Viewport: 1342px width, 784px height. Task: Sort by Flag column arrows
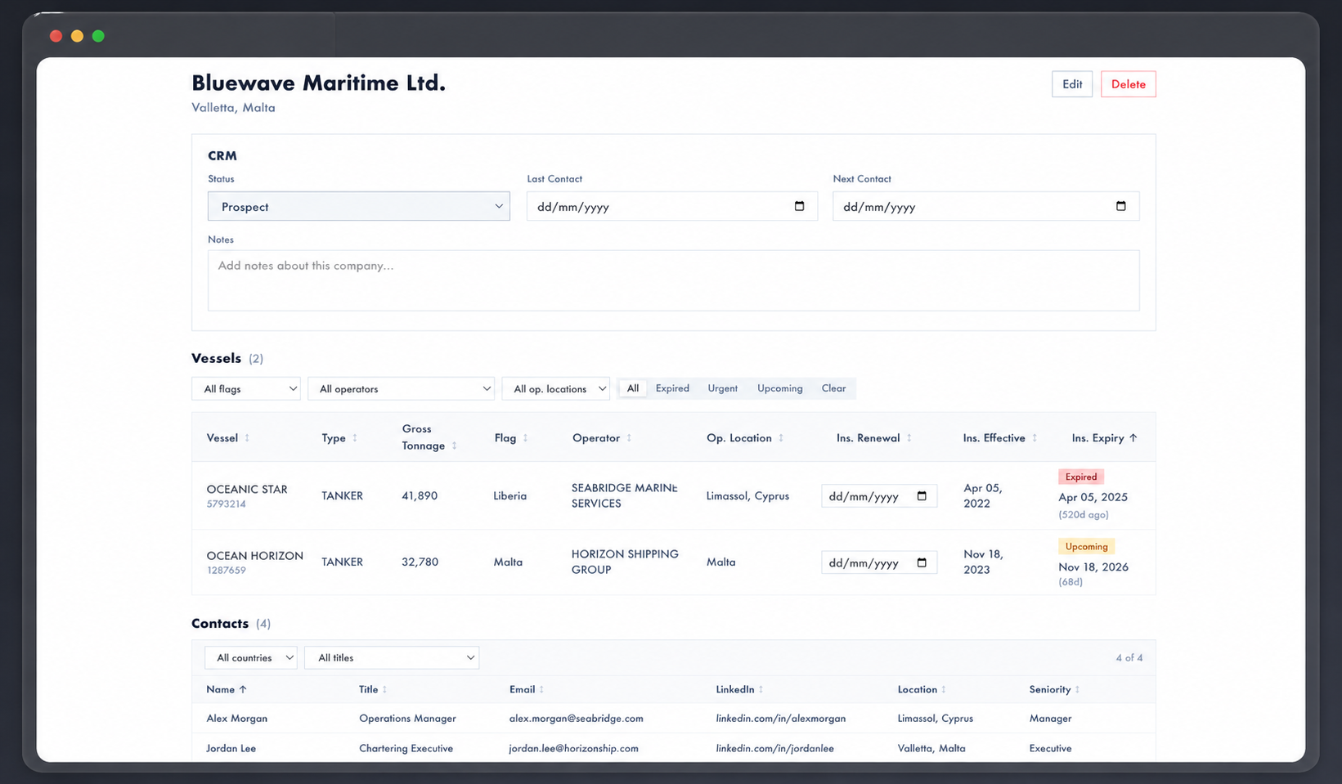525,438
